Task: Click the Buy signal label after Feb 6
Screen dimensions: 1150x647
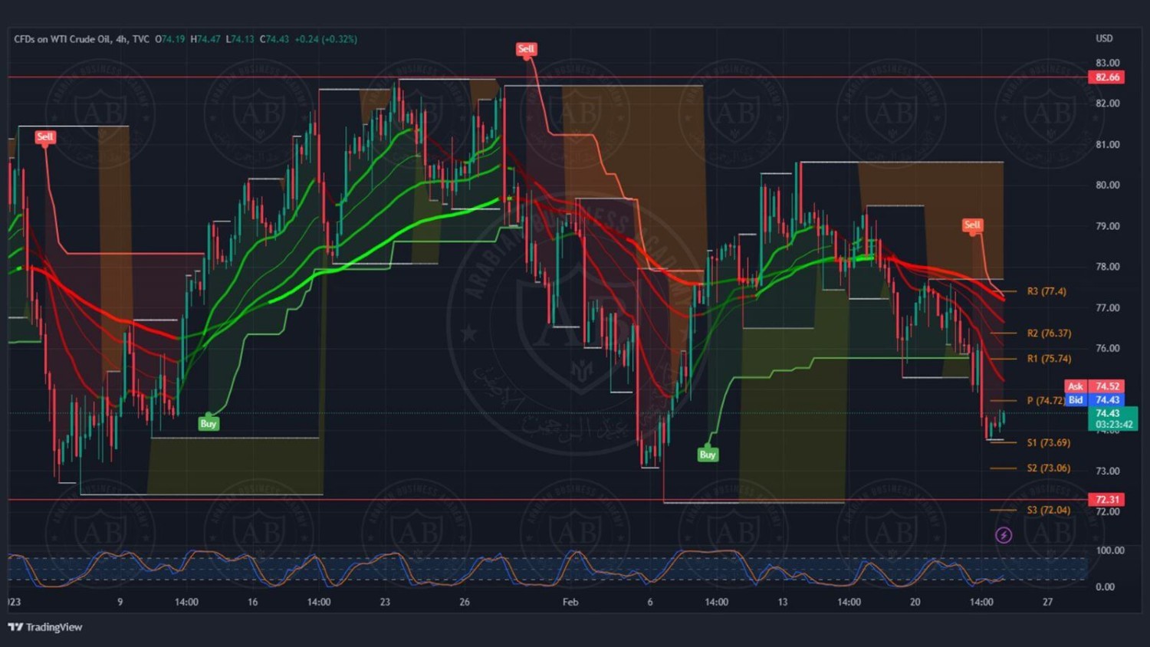Action: [708, 455]
